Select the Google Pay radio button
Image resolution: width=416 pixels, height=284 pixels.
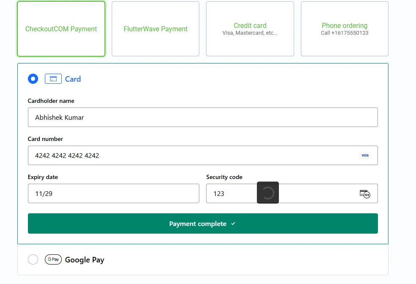(x=33, y=259)
